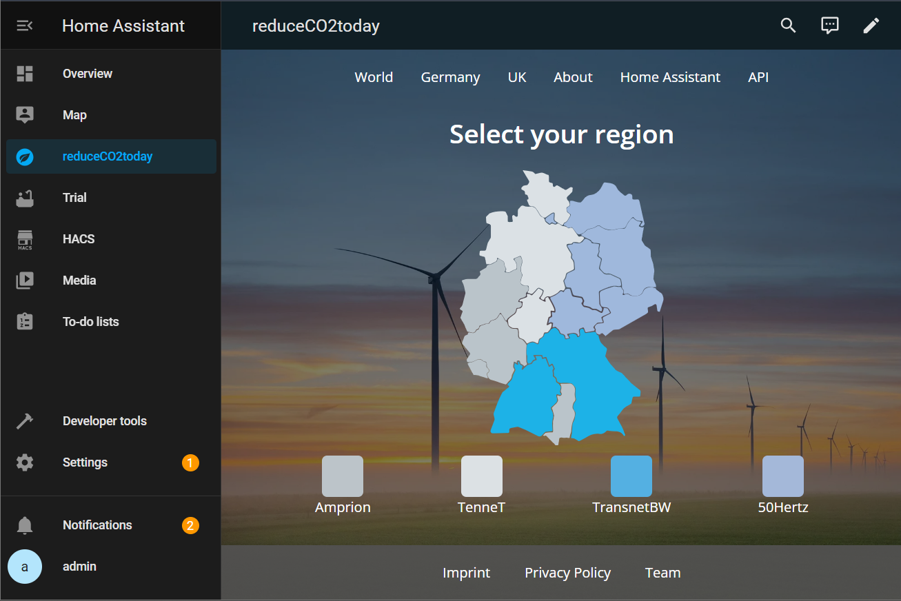Open the Notifications bell icon
This screenshot has height=601, width=901.
tap(25, 525)
